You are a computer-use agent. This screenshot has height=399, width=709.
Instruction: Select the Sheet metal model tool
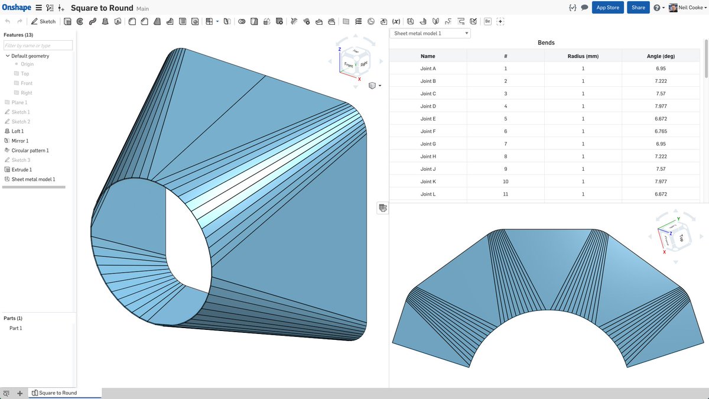pos(410,21)
